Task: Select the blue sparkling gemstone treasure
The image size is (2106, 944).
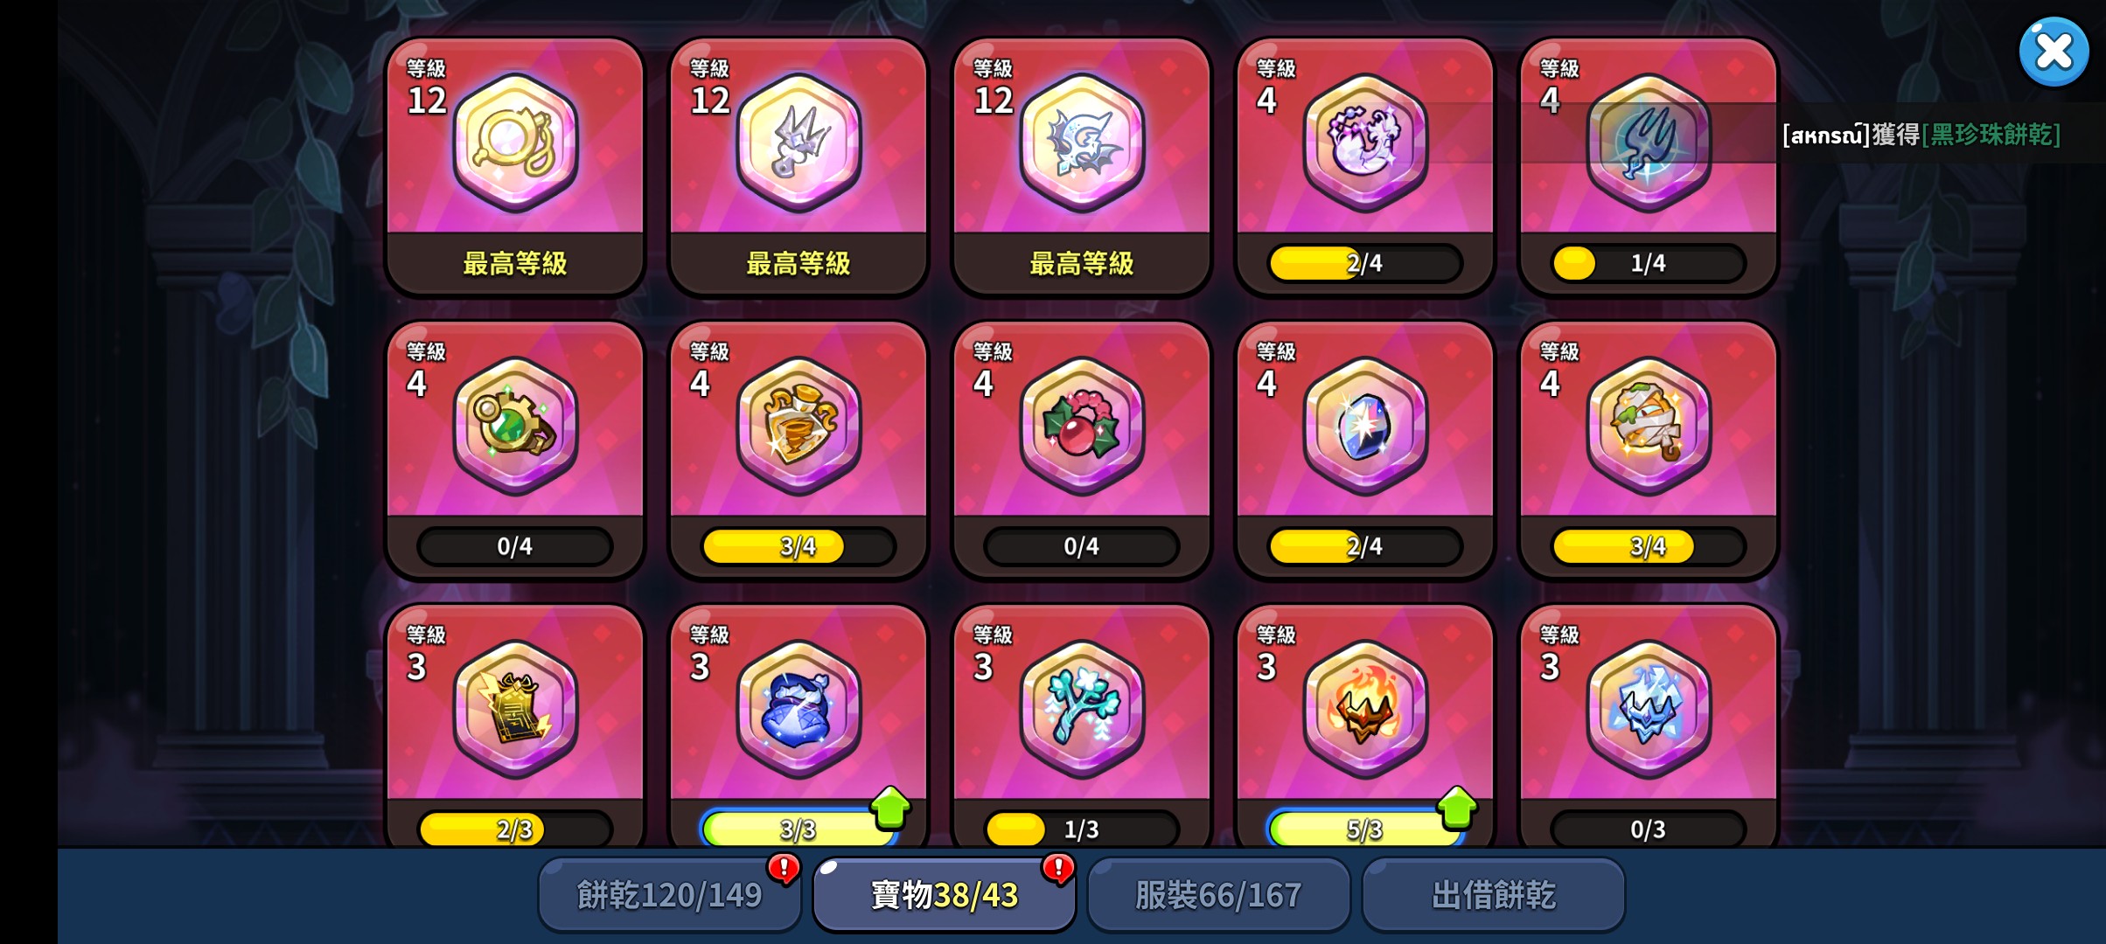Action: 1365,426
